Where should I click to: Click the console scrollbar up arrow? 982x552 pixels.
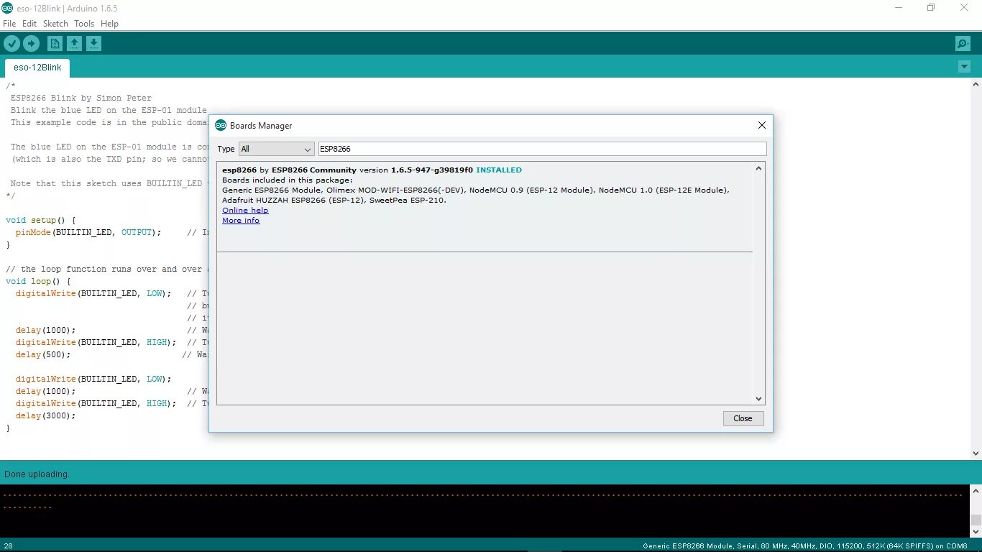[x=976, y=491]
